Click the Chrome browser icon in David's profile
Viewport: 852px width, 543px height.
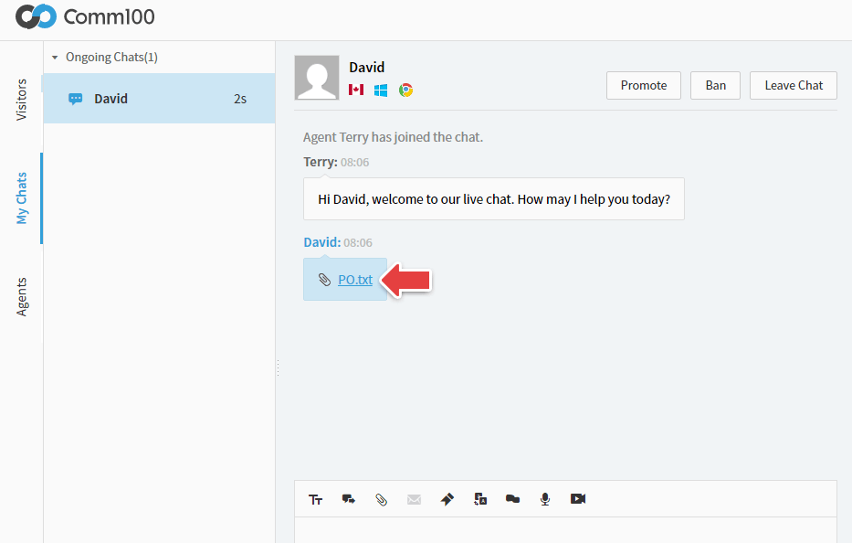[x=405, y=90]
